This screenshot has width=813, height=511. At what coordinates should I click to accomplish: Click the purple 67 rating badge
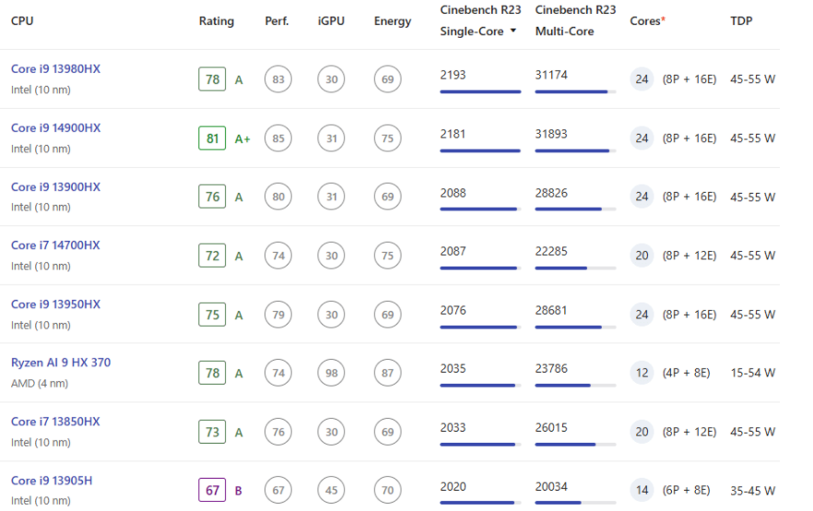pos(213,490)
